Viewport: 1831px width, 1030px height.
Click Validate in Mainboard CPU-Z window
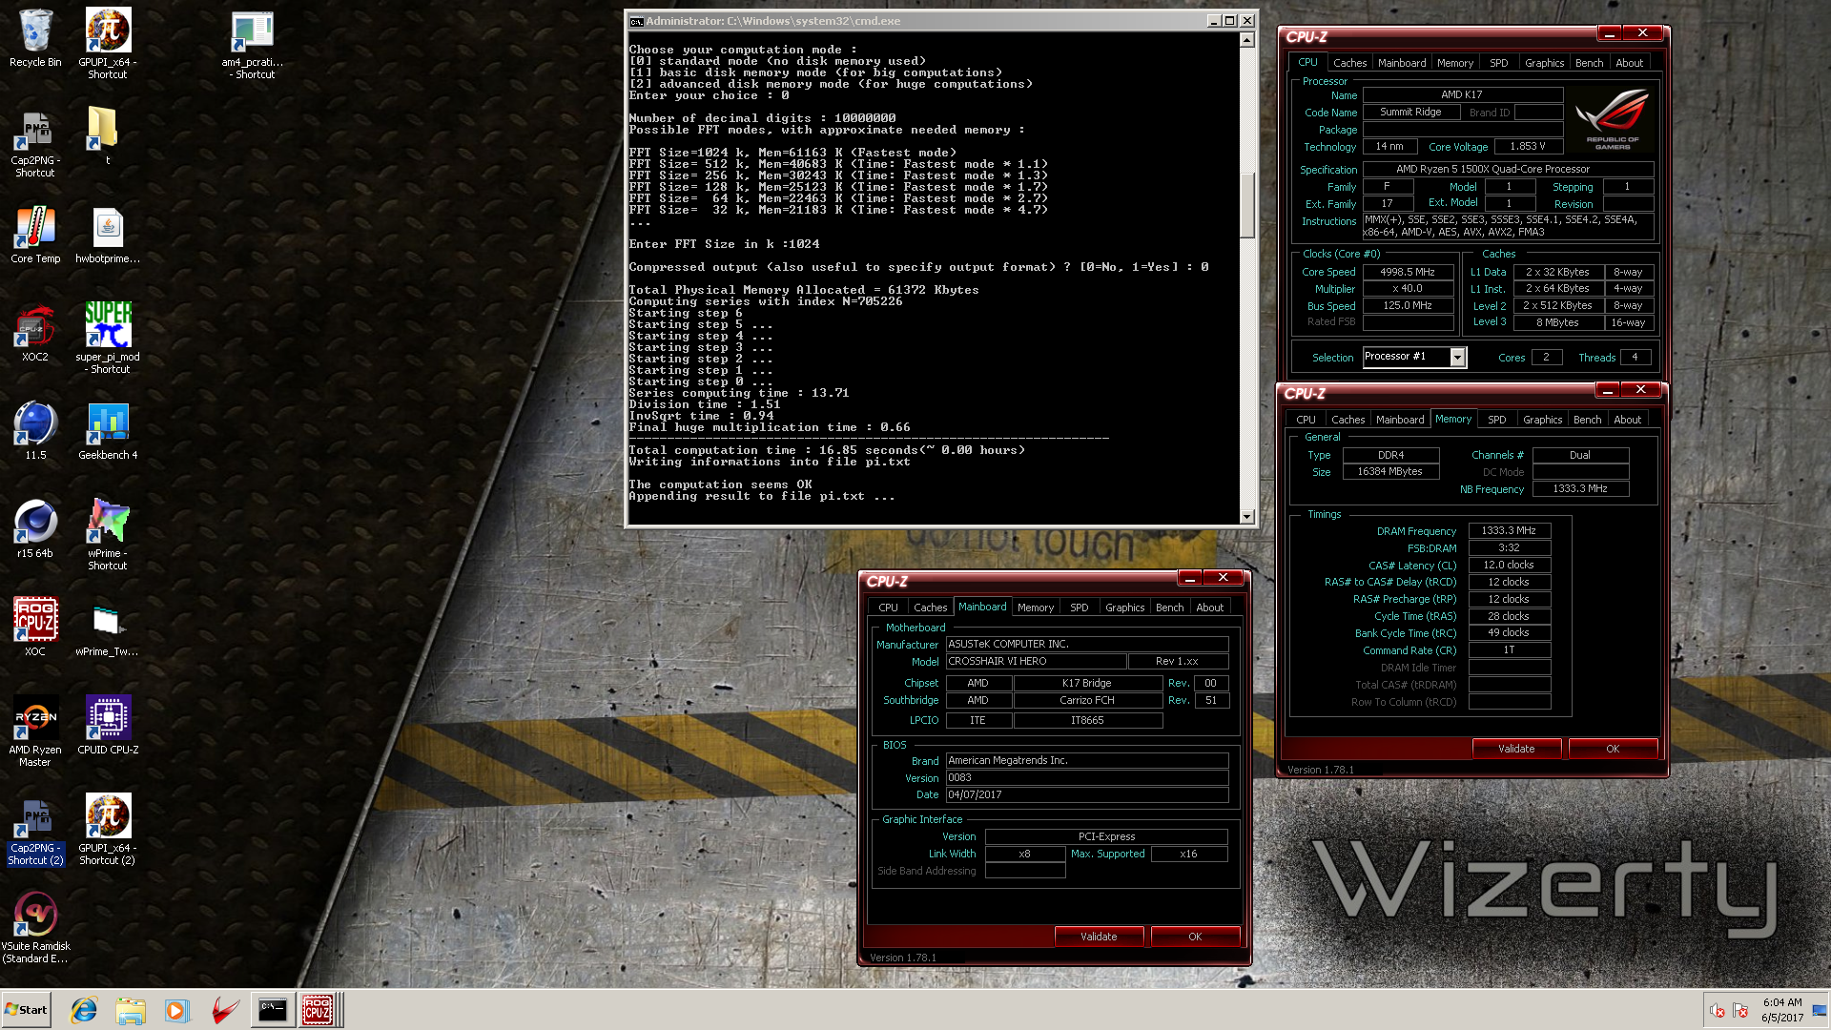(x=1099, y=937)
